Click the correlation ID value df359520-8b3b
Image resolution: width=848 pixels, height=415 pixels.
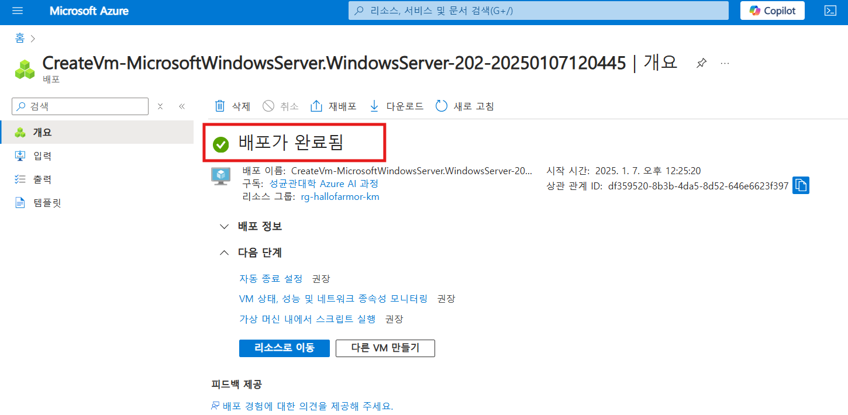[698, 186]
